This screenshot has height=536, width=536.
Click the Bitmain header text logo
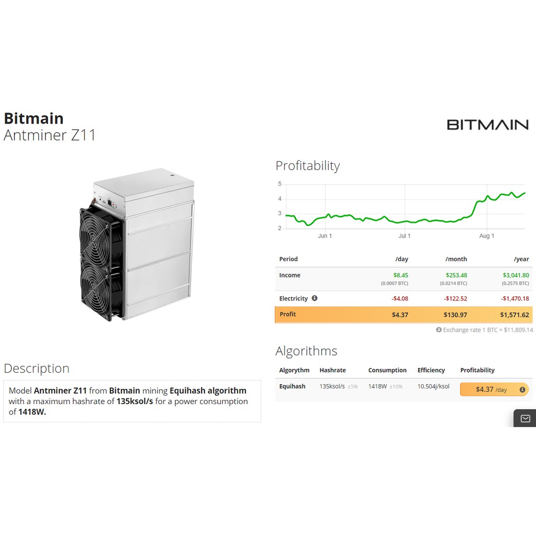[33, 119]
